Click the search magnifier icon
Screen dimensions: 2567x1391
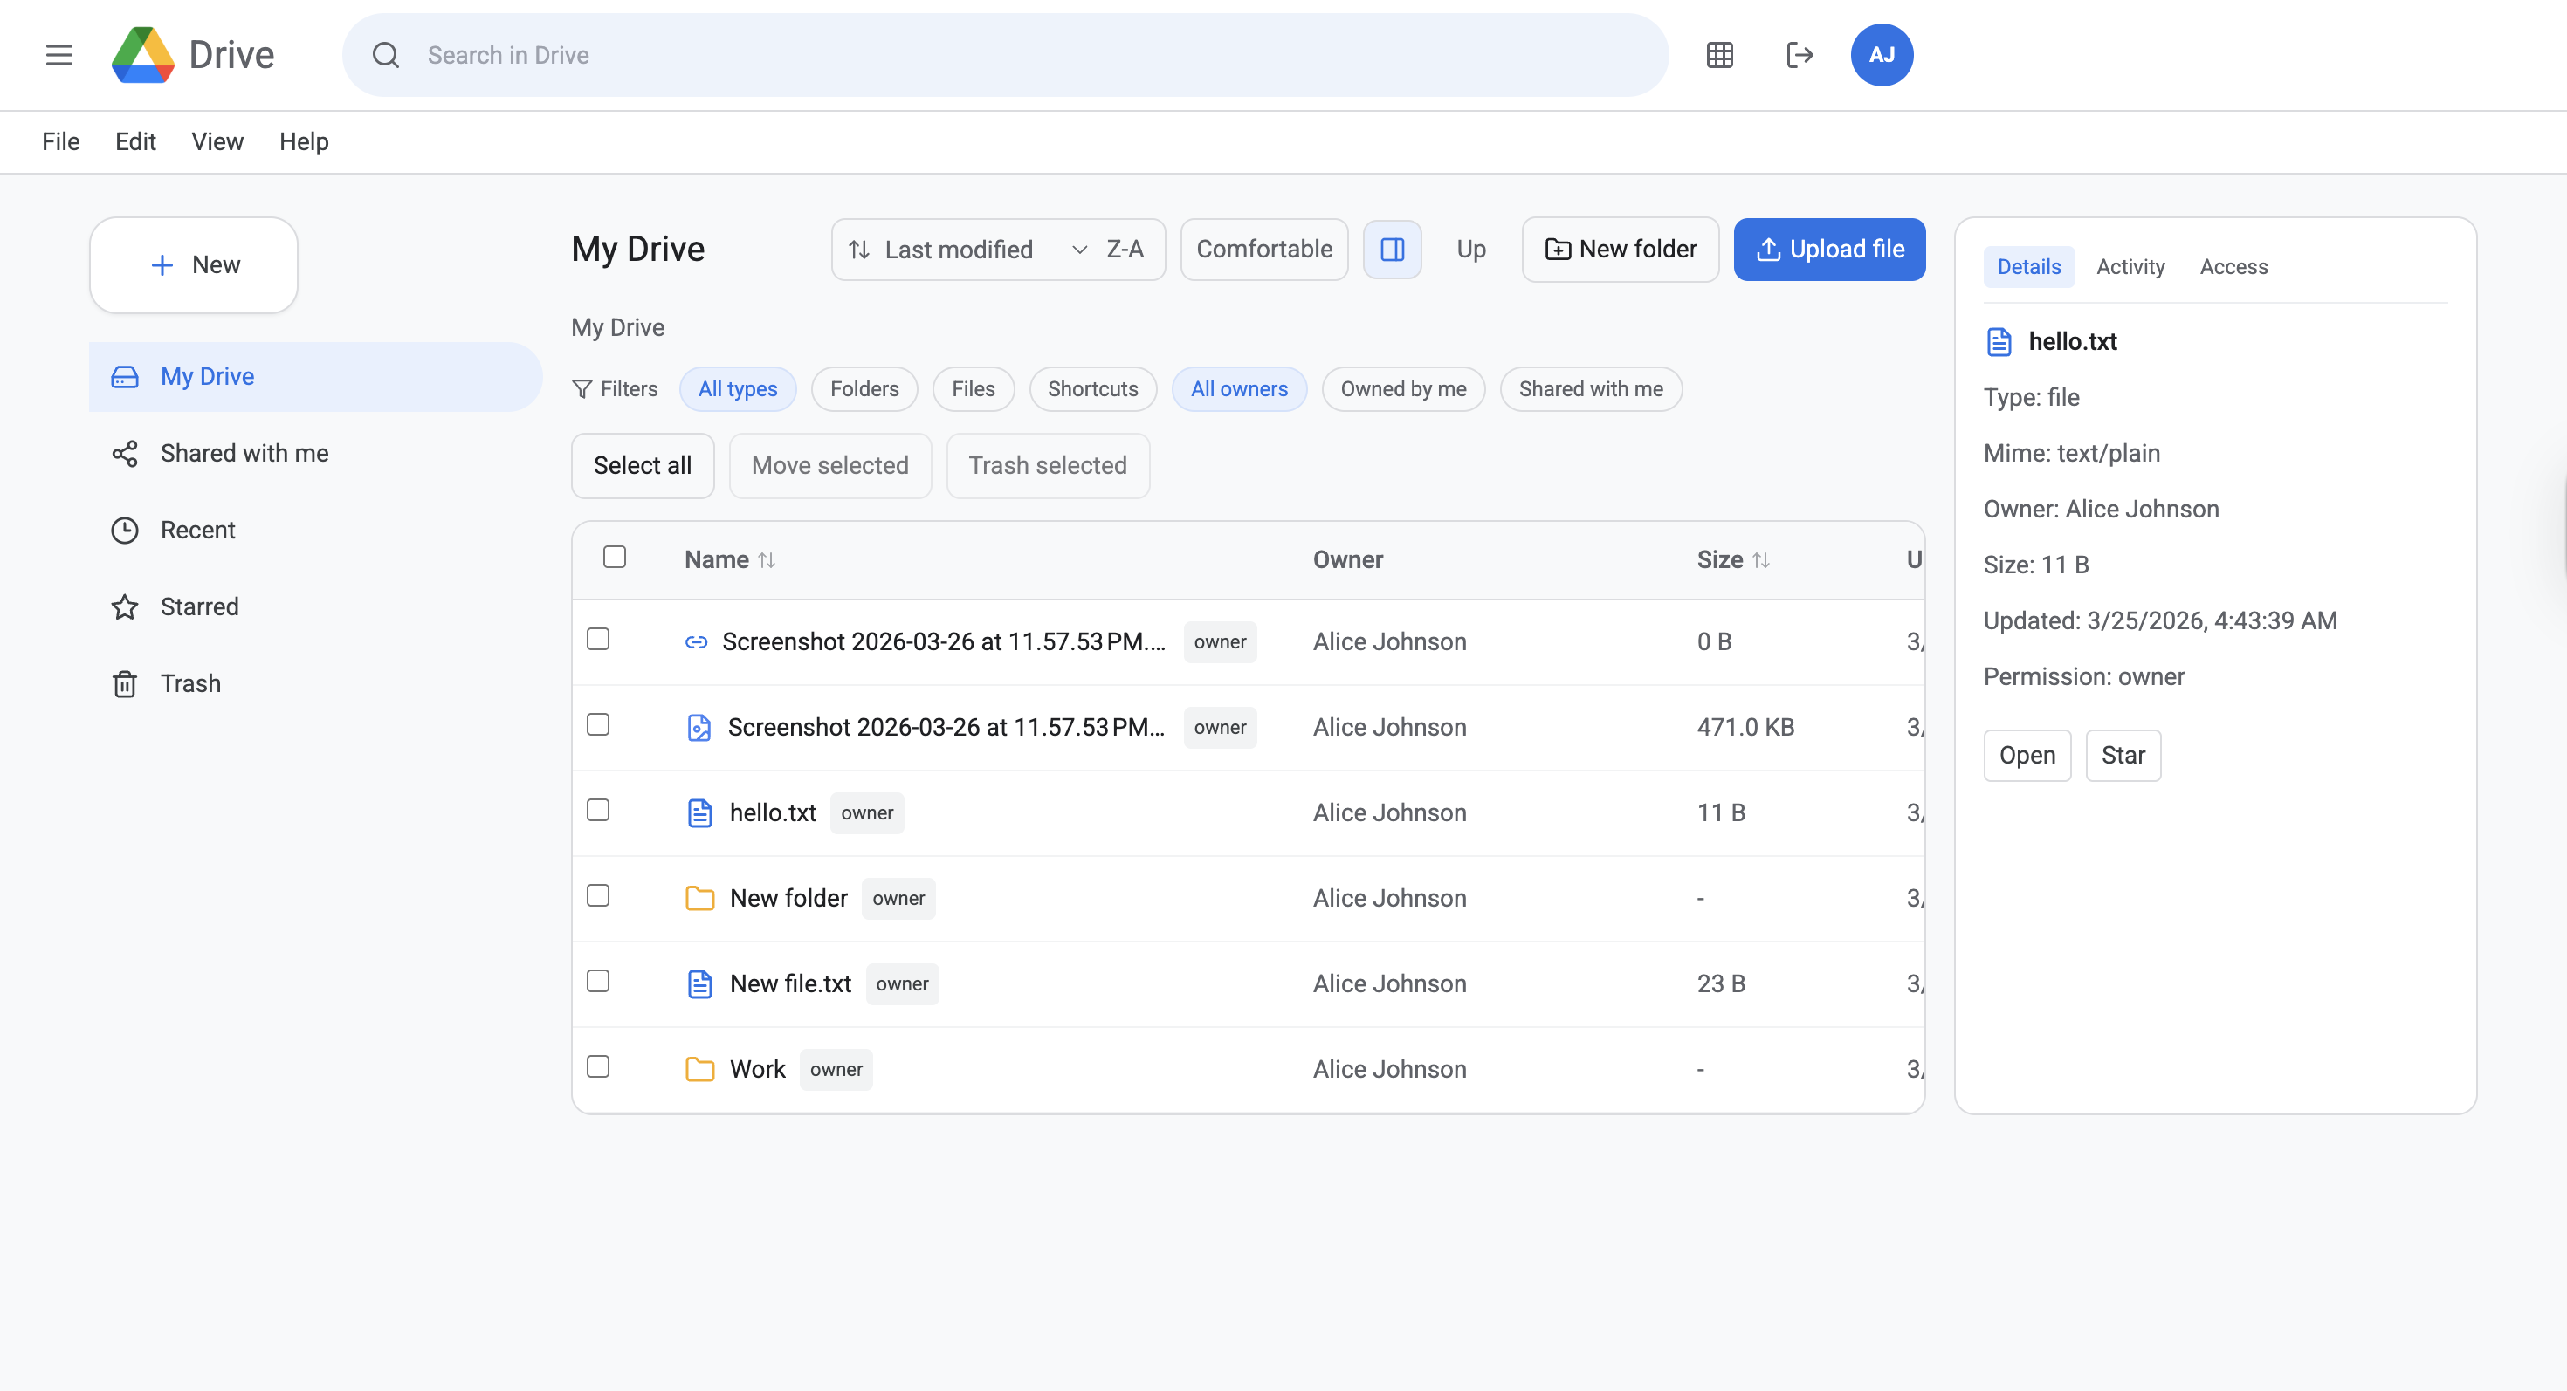tap(386, 55)
